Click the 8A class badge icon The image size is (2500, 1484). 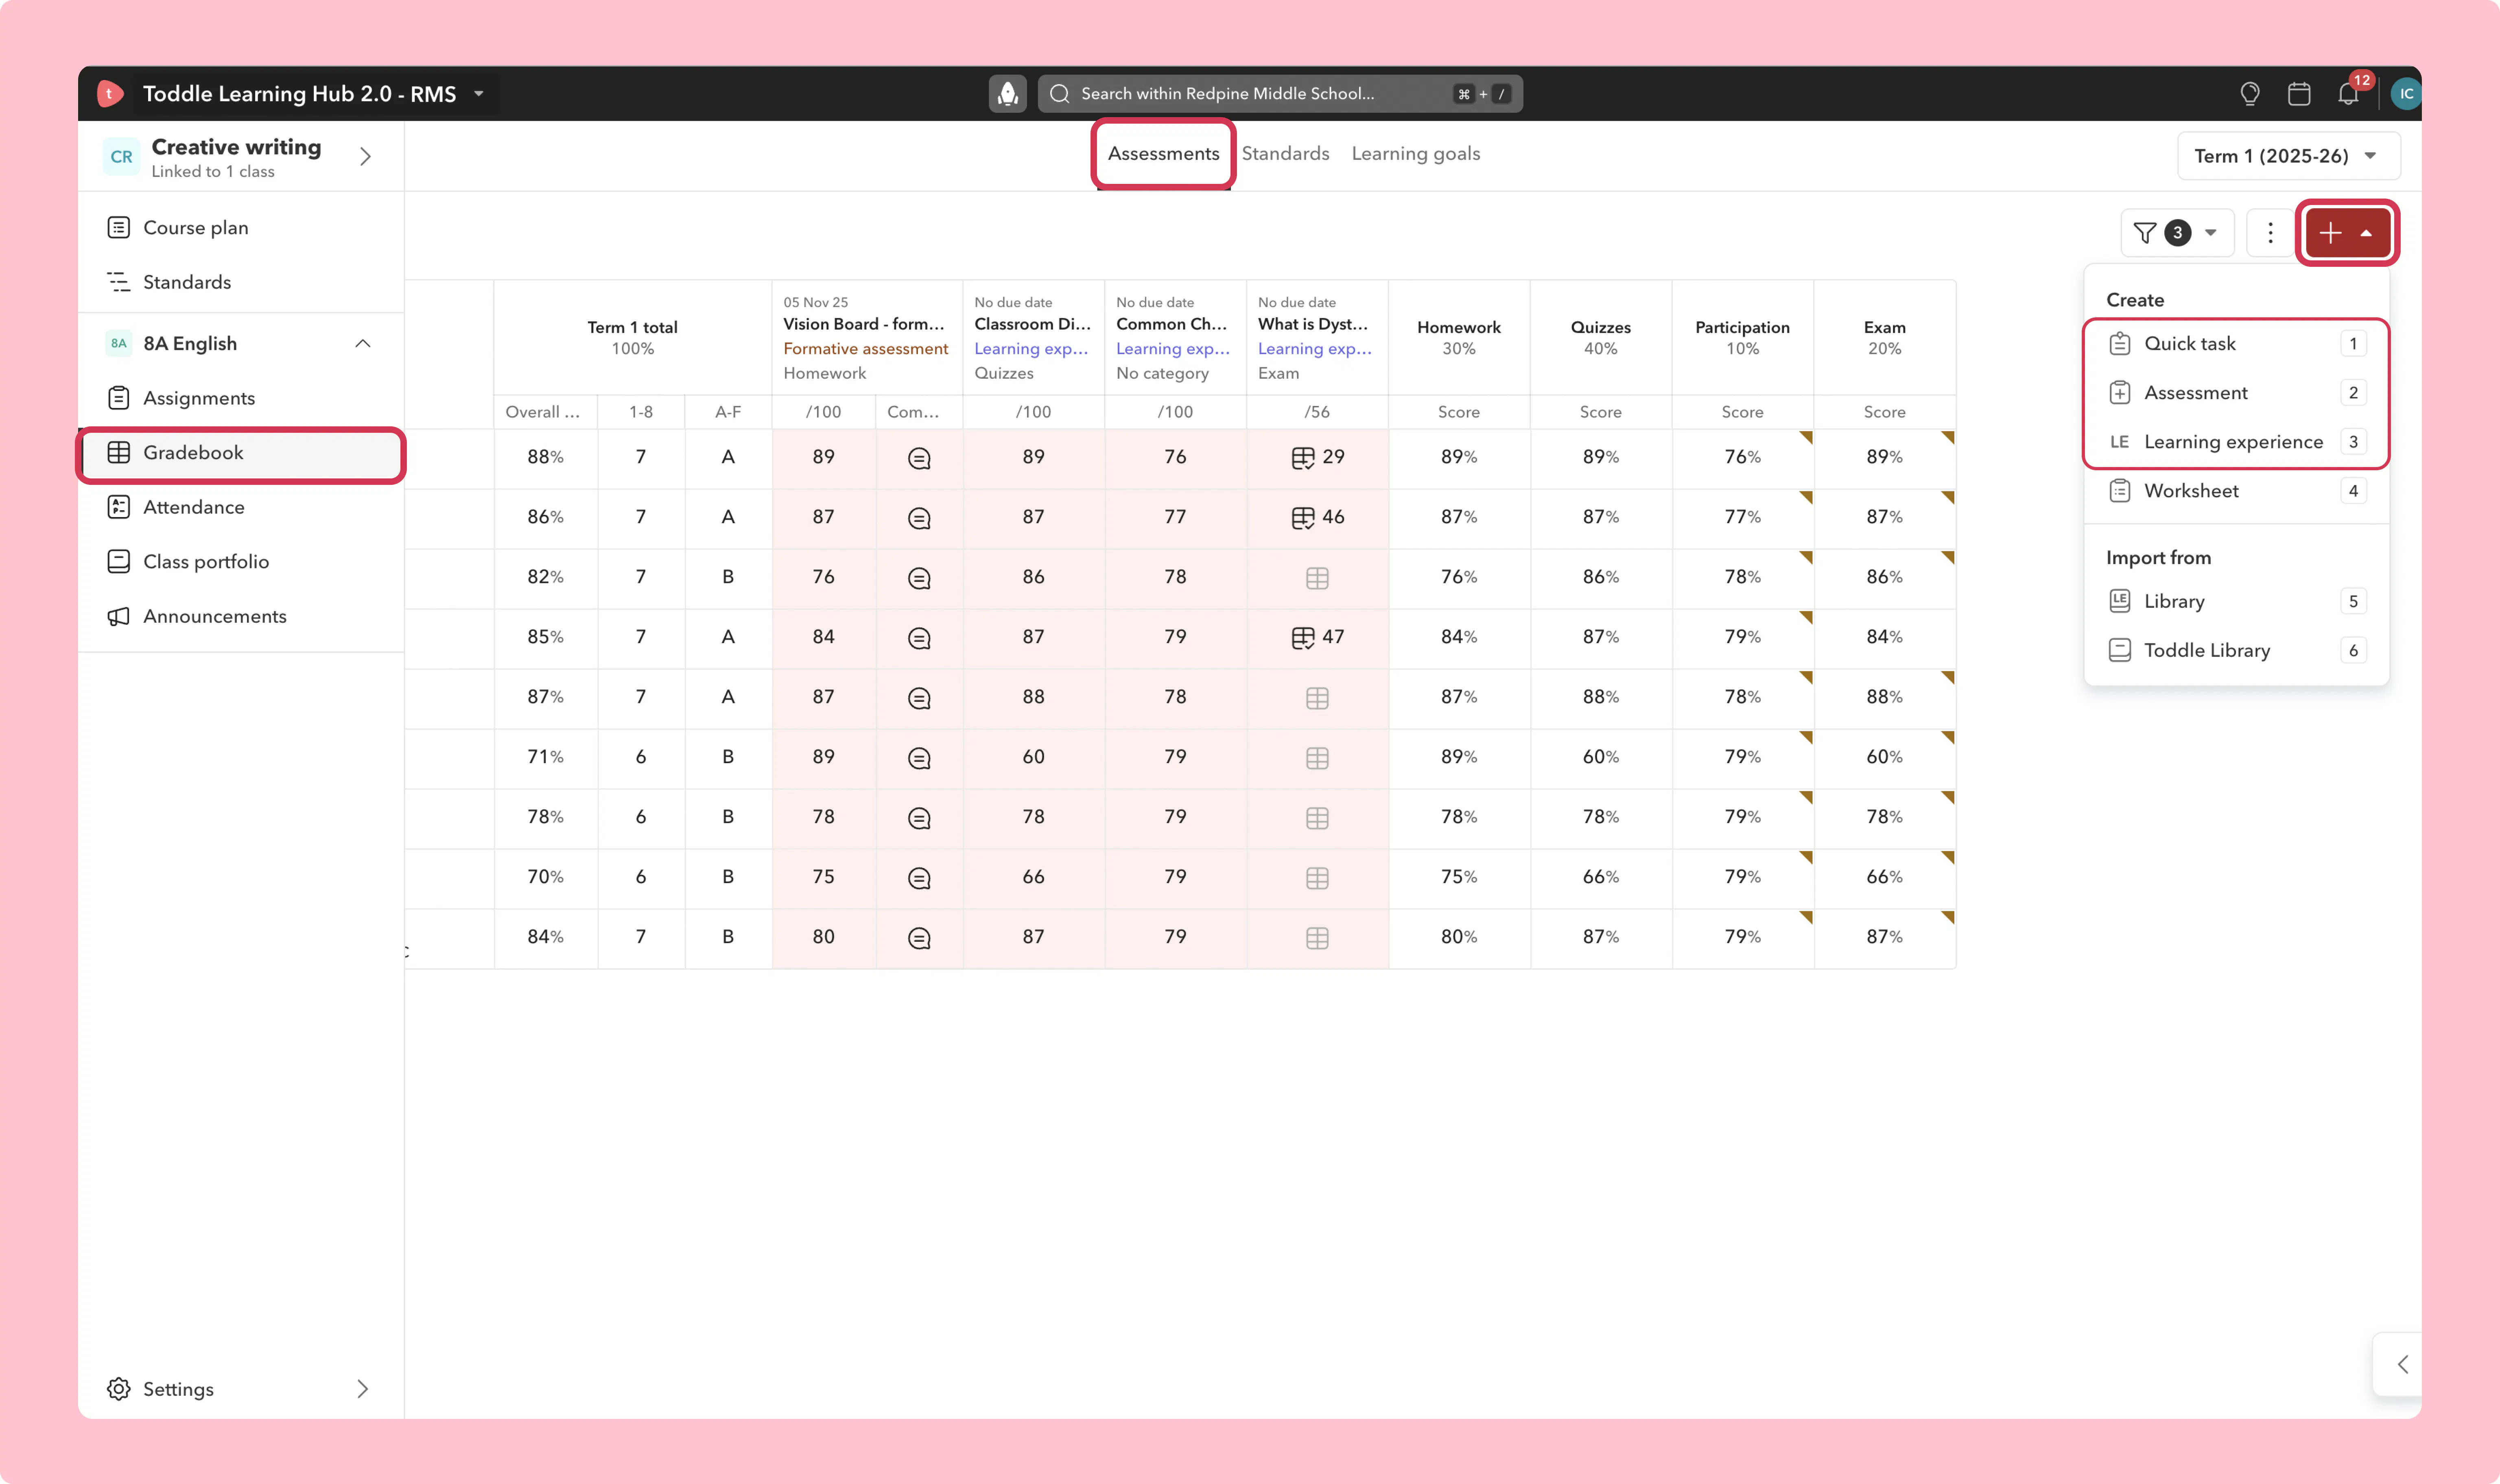click(119, 344)
